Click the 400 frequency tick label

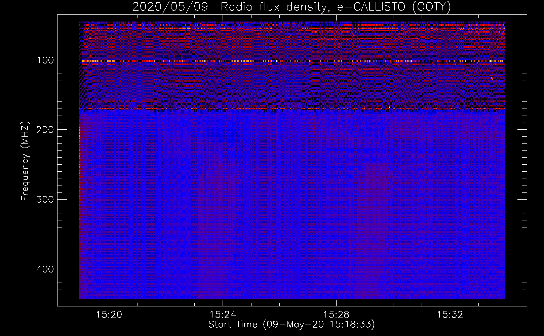point(45,269)
